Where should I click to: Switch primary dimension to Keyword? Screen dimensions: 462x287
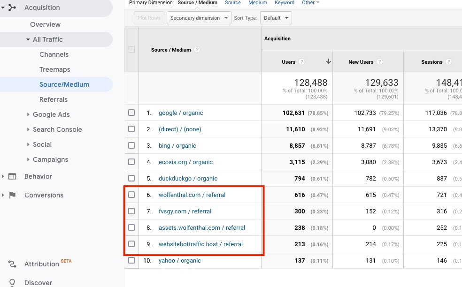285,3
